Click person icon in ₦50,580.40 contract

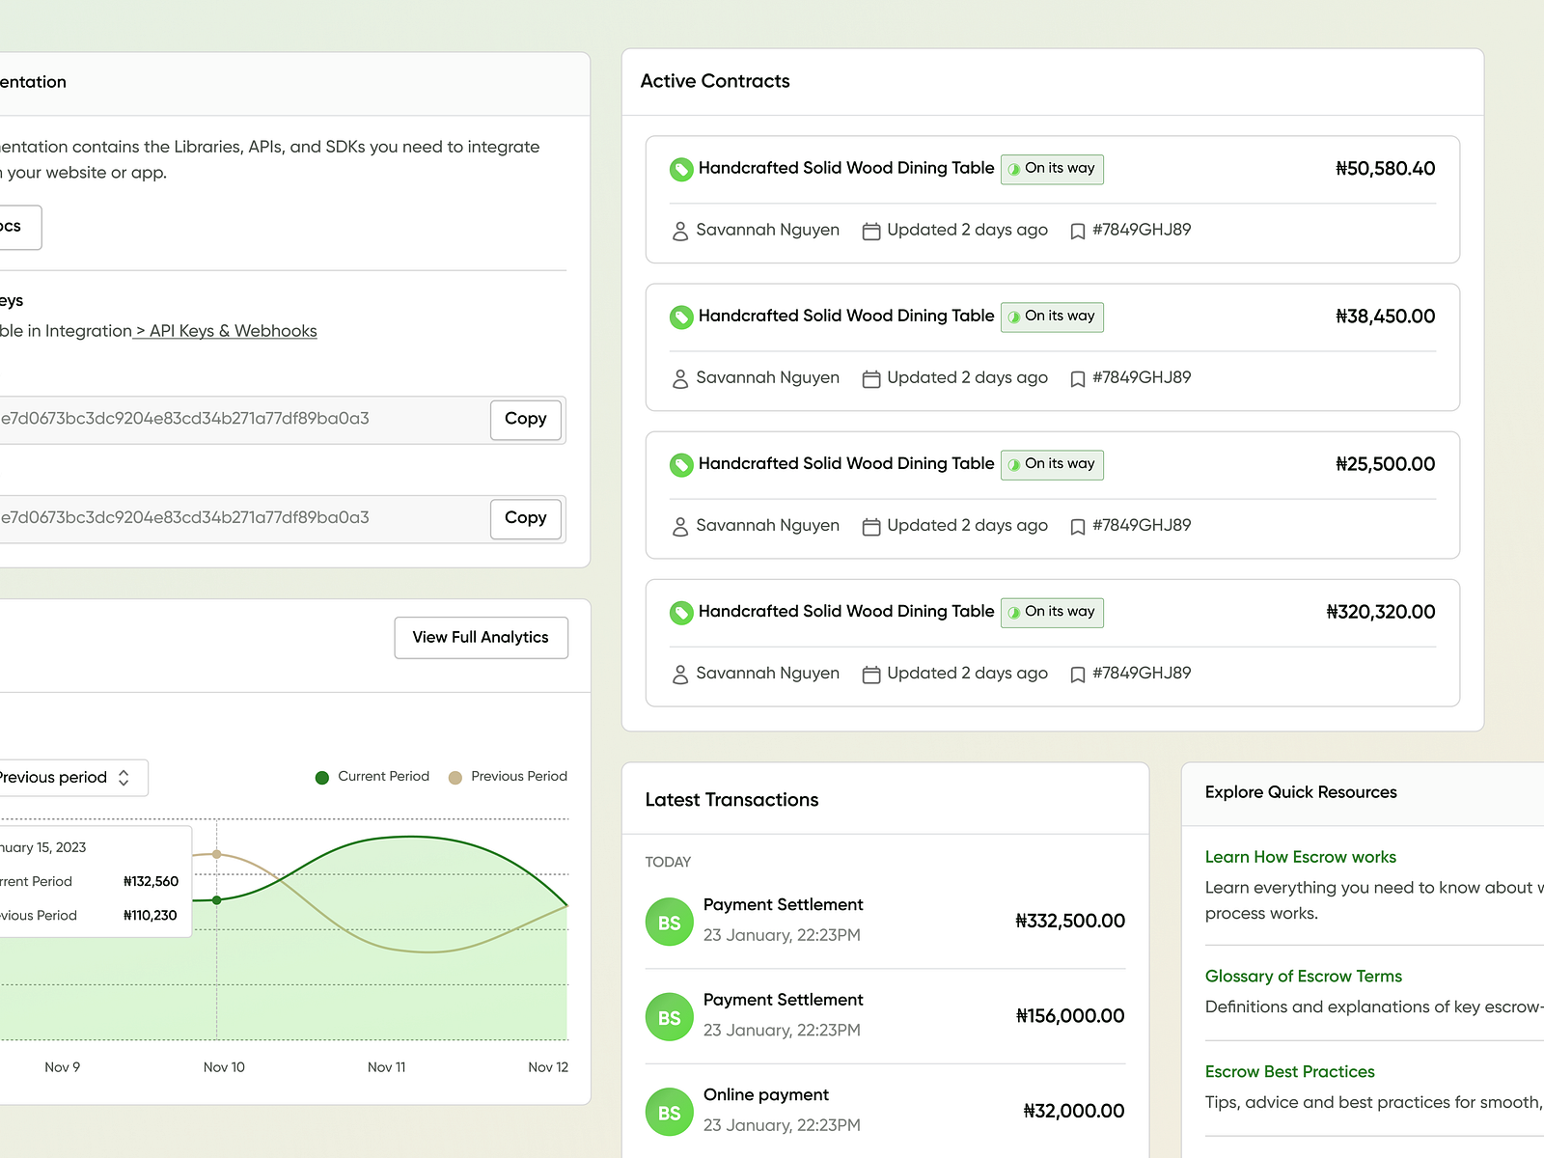680,231
